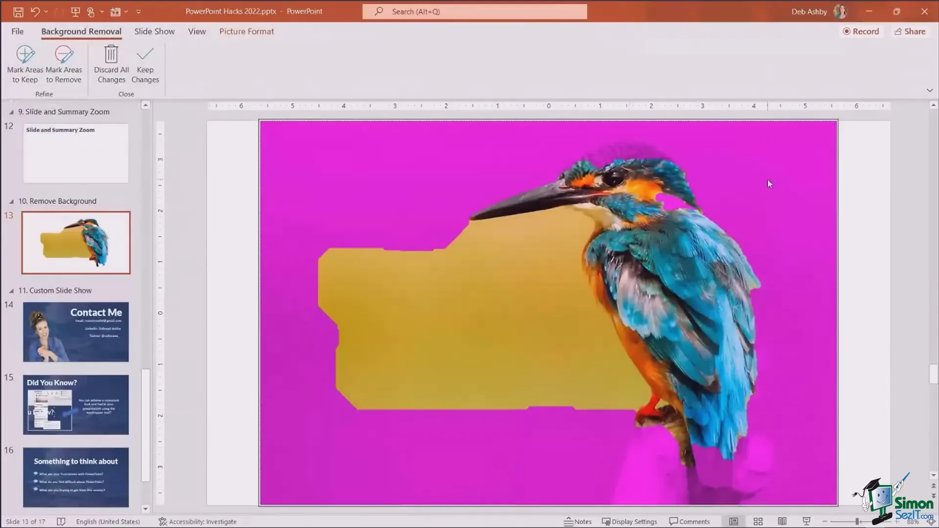Toggle Touch/Mouse mode icon
The width and height of the screenshot is (939, 528).
point(90,11)
